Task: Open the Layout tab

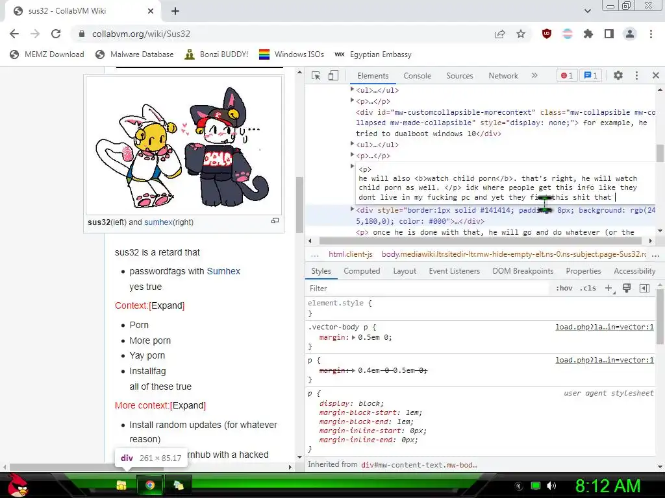Action: point(405,271)
